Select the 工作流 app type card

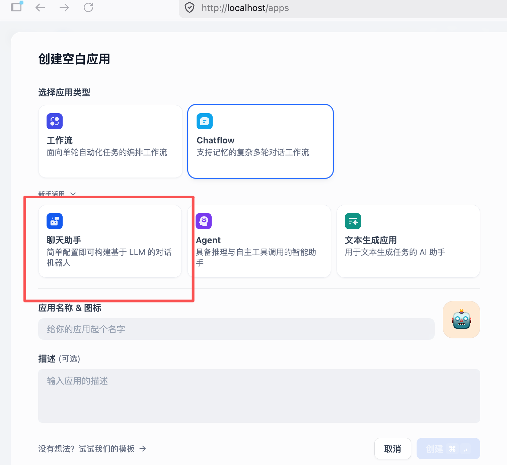click(x=111, y=141)
